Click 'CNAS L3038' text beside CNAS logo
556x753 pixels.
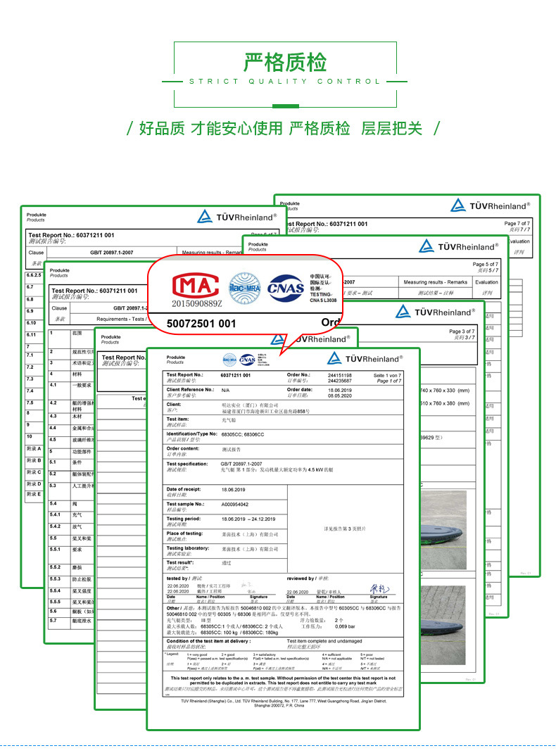pyautogui.click(x=323, y=300)
